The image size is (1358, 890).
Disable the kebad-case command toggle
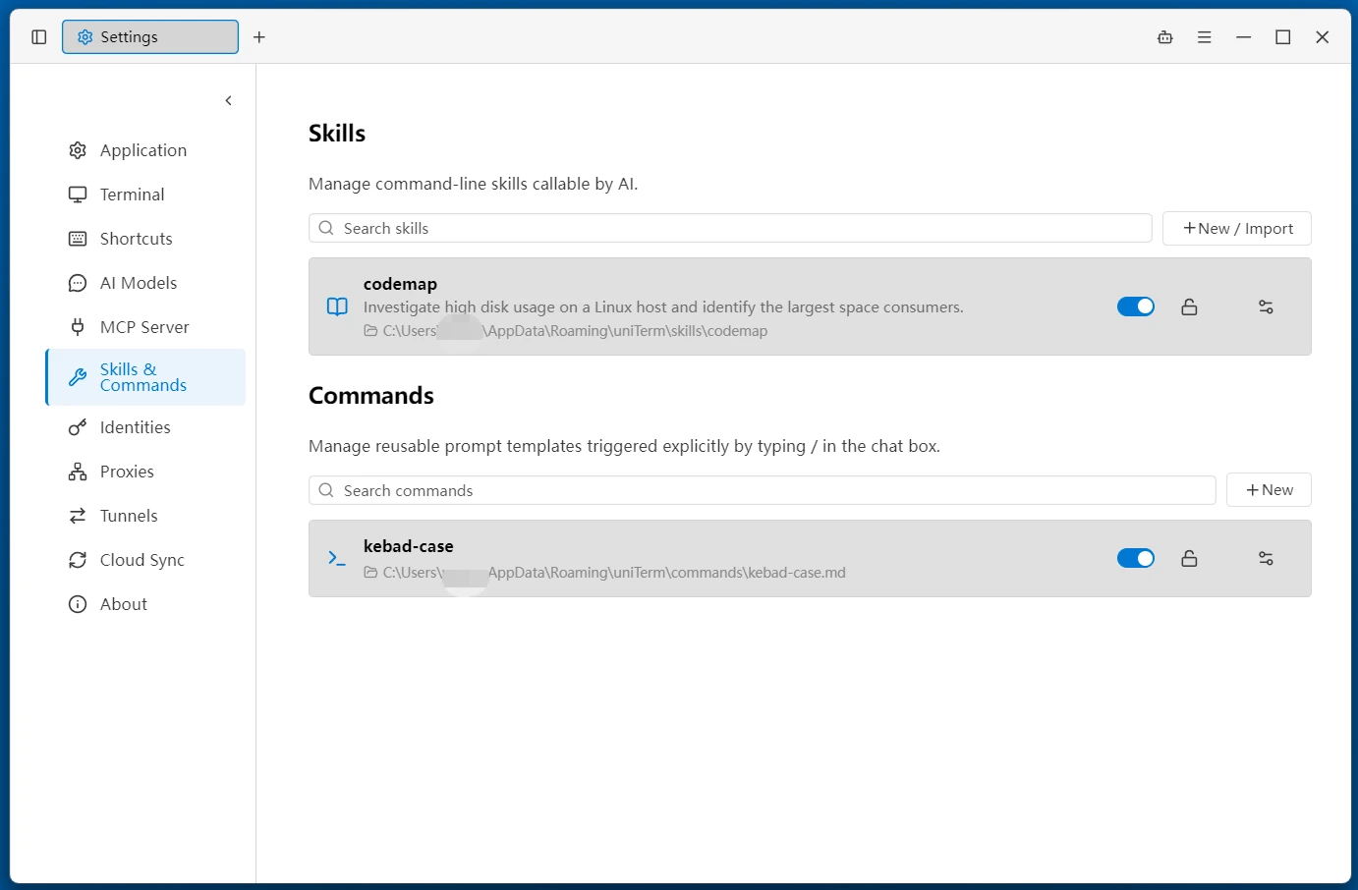(x=1136, y=558)
